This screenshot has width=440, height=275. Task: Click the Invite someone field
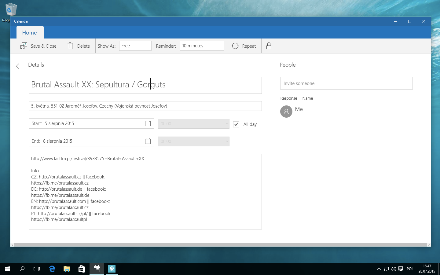[346, 83]
